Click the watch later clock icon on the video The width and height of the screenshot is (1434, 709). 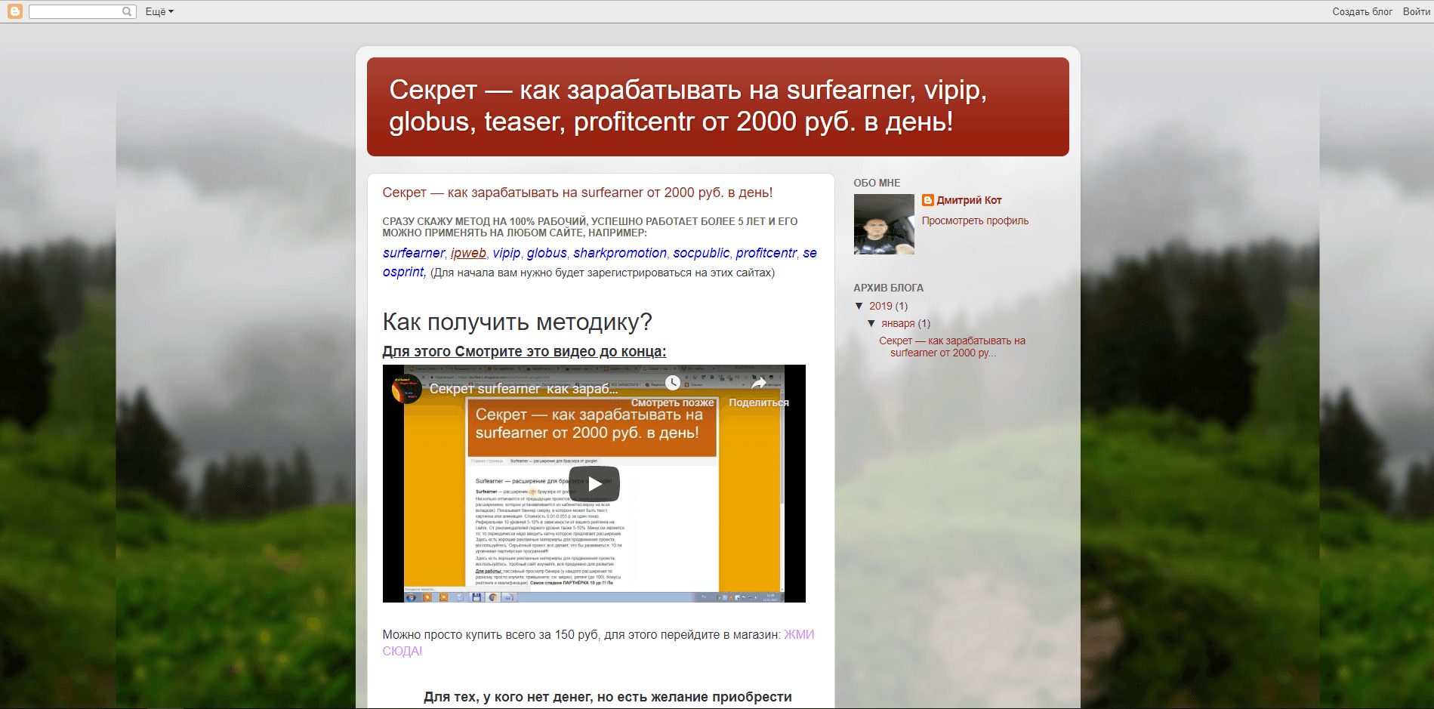[673, 381]
